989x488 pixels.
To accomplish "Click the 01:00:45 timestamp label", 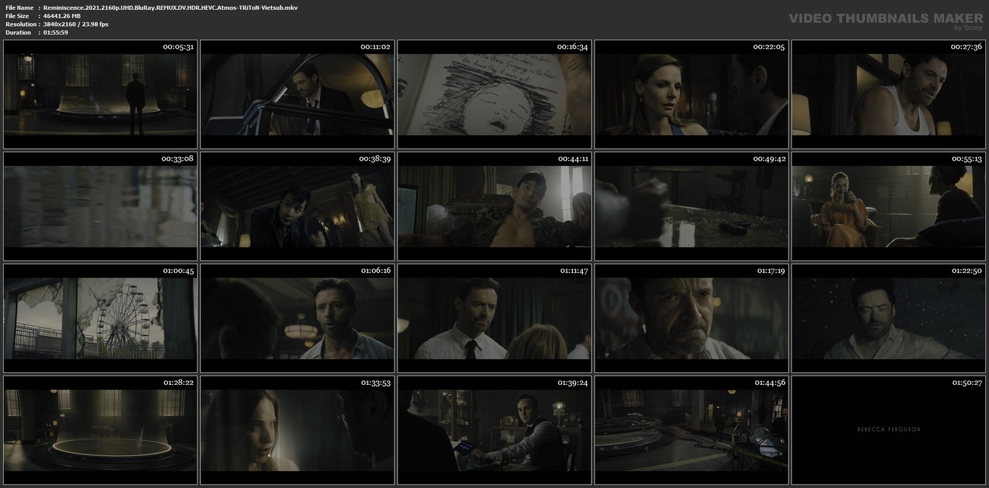I will (x=178, y=271).
